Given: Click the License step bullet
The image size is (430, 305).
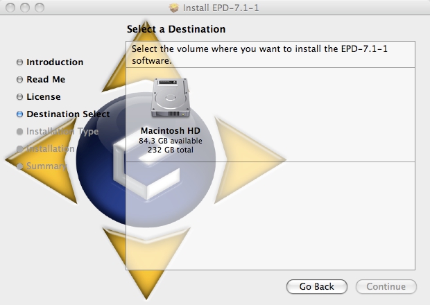Looking at the screenshot, I should tap(19, 97).
